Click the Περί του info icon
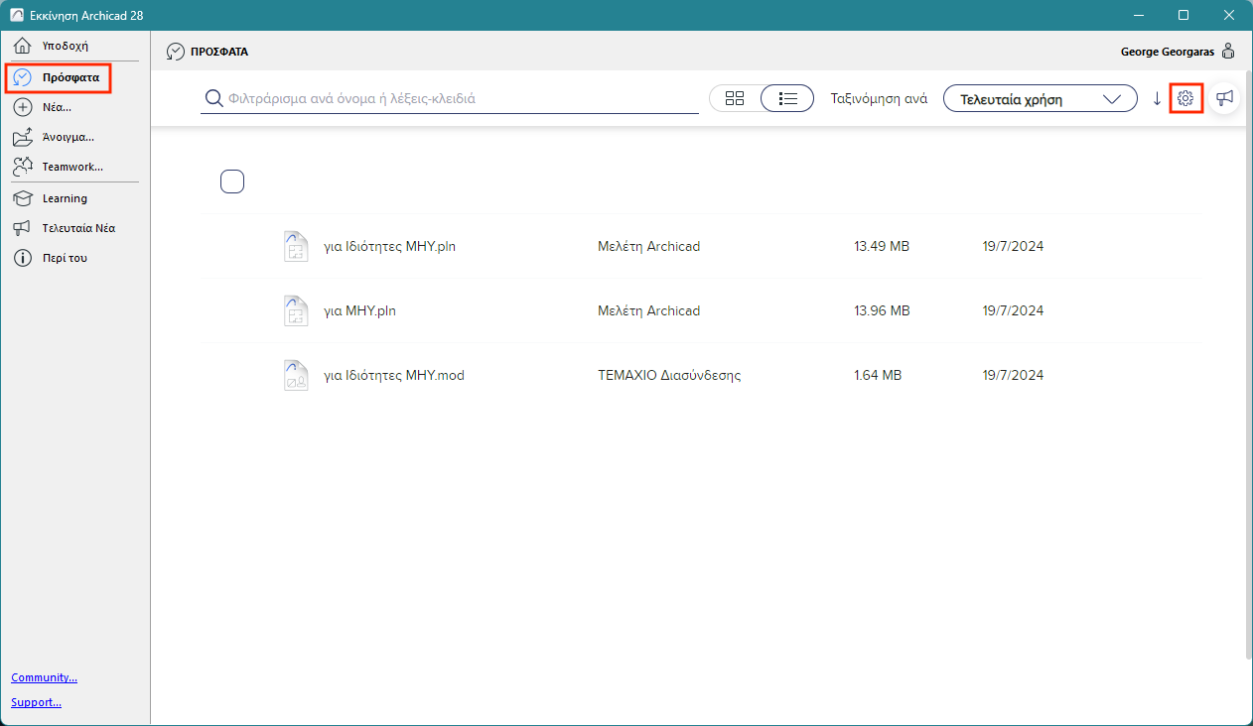The width and height of the screenshot is (1253, 726). click(x=23, y=258)
